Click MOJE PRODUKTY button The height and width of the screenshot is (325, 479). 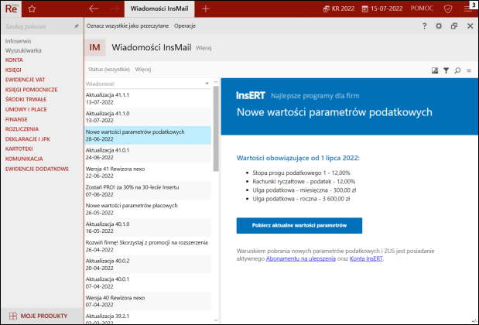tap(42, 316)
